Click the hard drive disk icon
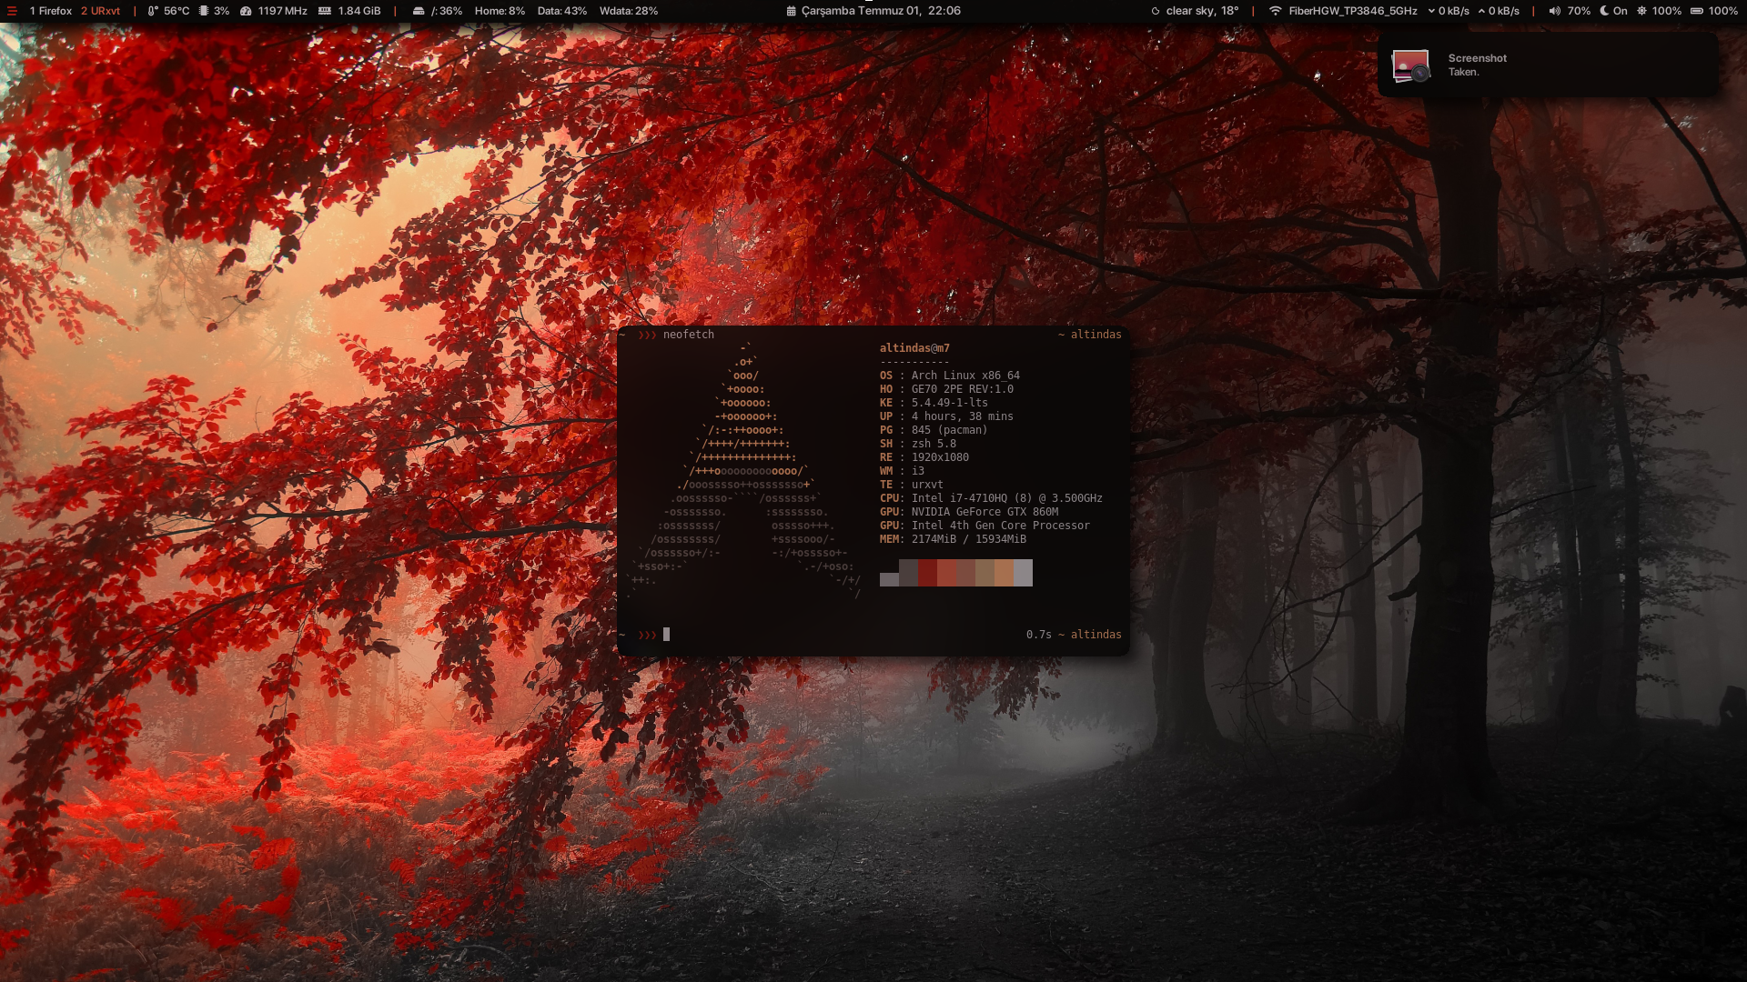The height and width of the screenshot is (982, 1747). click(x=419, y=11)
